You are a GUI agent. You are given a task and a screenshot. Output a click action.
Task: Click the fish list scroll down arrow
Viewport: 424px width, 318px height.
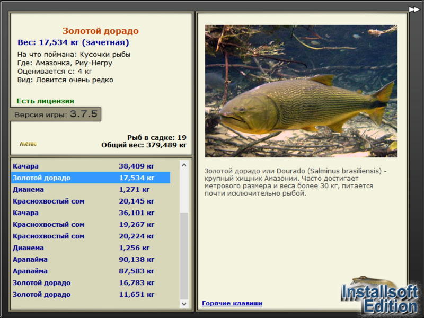point(184,304)
